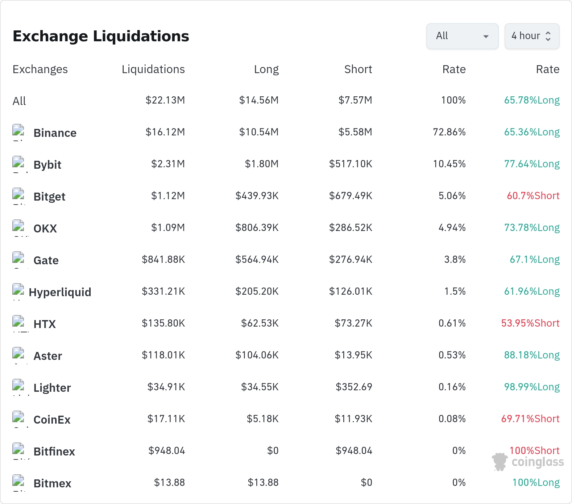
Task: Click the Bitget exchange logo icon
Action: coord(18,196)
